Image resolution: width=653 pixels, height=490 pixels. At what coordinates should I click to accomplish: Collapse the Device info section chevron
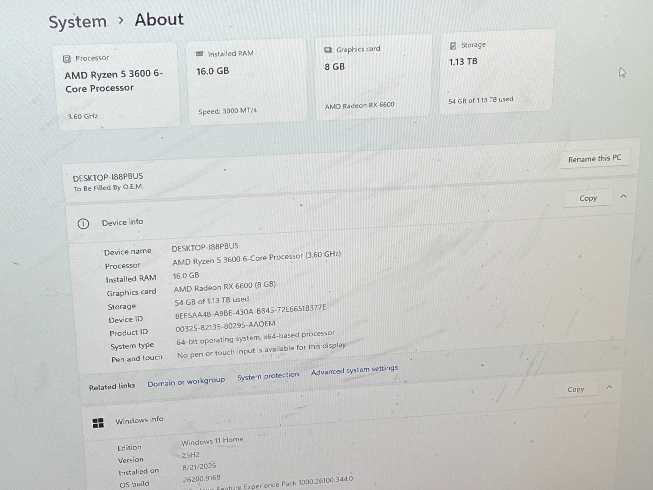623,196
